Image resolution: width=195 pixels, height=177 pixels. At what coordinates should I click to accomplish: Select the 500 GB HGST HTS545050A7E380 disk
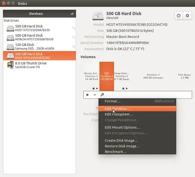tap(40, 56)
